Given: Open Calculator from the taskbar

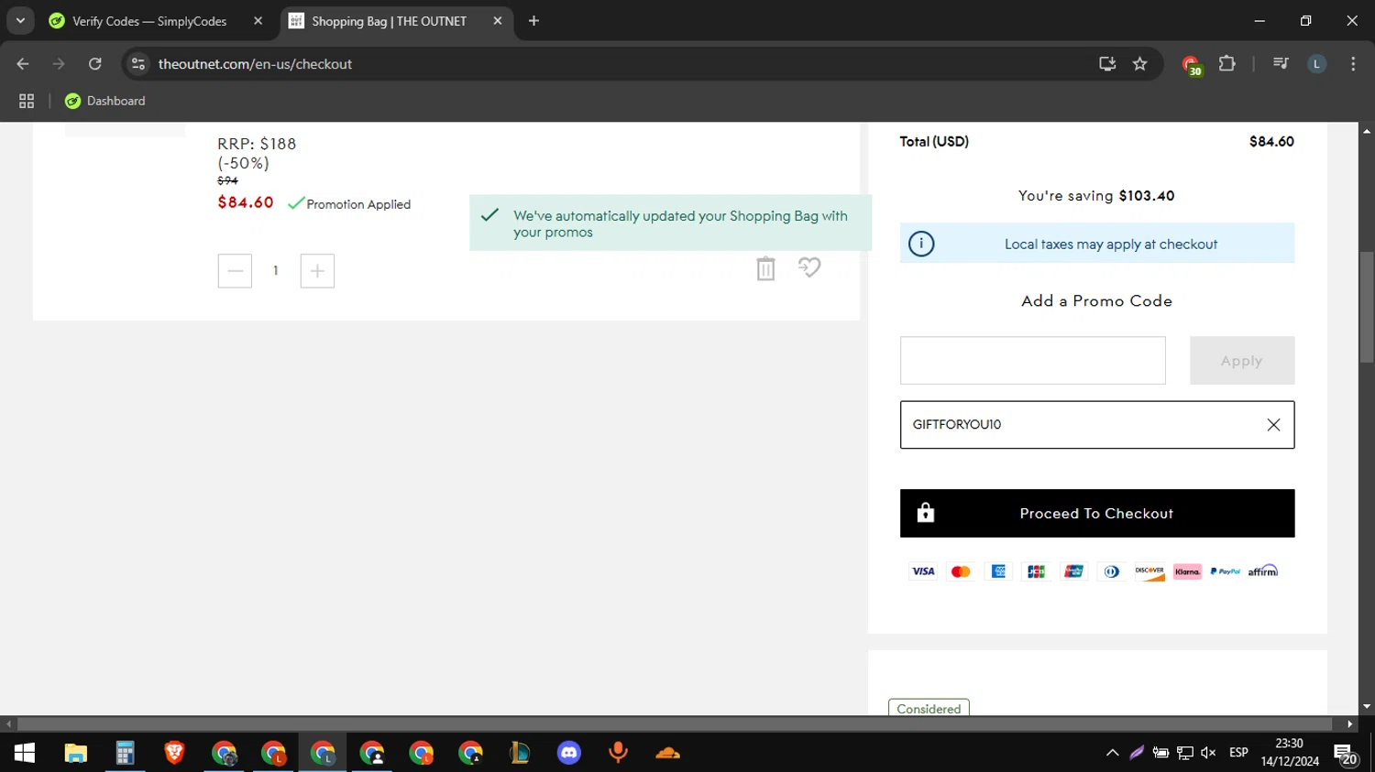Looking at the screenshot, I should [x=125, y=753].
